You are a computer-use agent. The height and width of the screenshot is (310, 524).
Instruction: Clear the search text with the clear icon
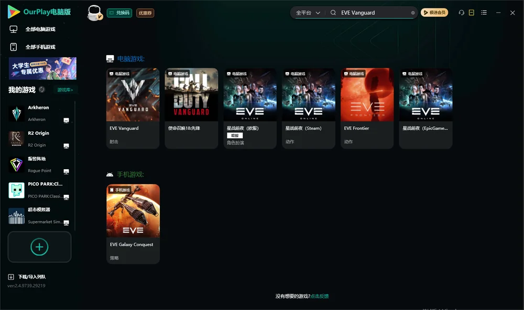coord(413,13)
